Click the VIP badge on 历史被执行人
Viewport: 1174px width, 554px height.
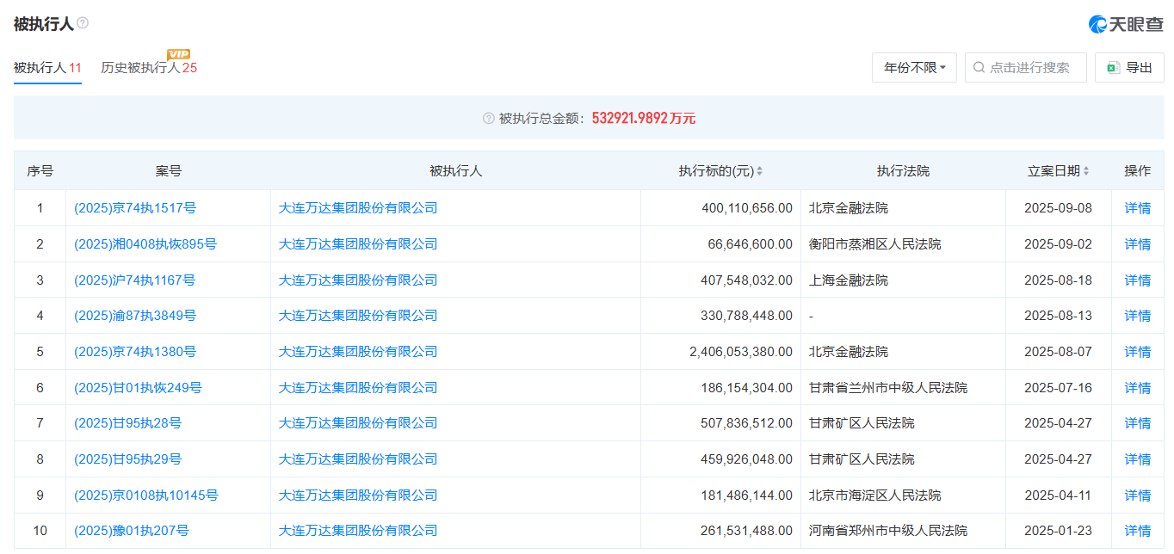click(178, 54)
